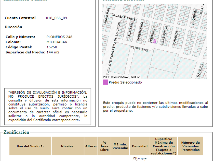Click the pink selected parcel on map
Viewport: 214px width, 161px height.
tap(155, 41)
